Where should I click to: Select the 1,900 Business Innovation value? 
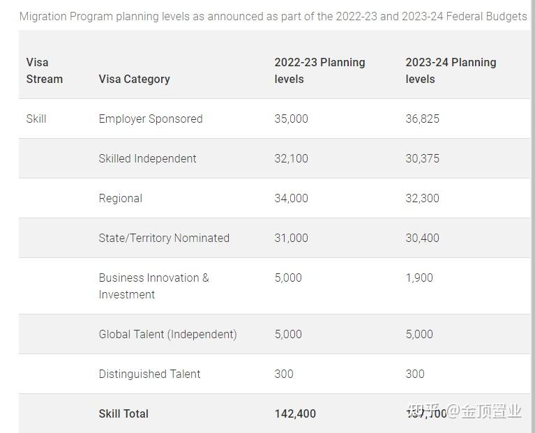click(419, 278)
